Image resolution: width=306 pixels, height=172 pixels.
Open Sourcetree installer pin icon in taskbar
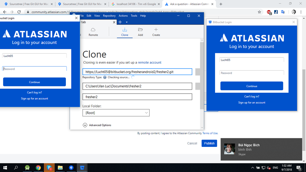71,168
